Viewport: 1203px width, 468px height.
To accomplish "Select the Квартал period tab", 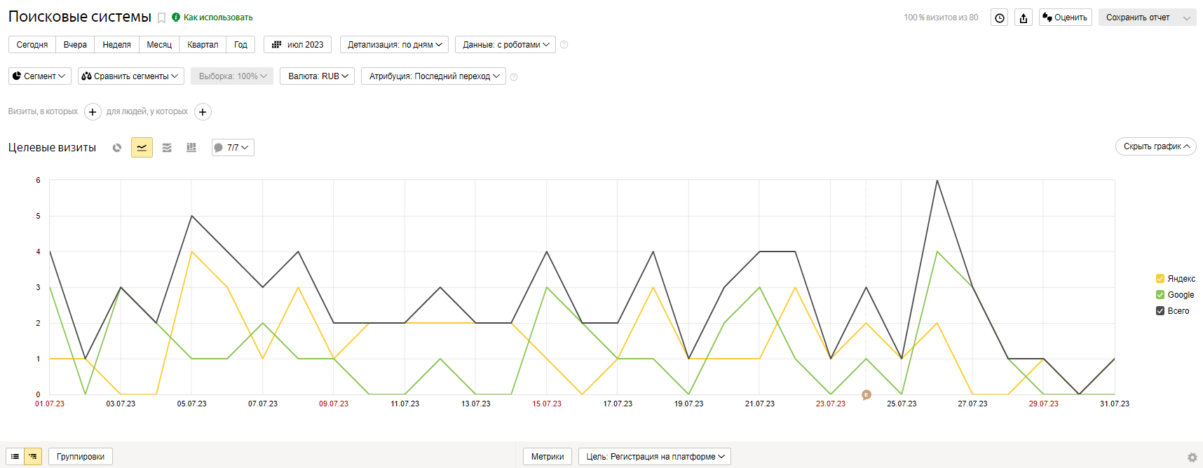I will pyautogui.click(x=203, y=45).
